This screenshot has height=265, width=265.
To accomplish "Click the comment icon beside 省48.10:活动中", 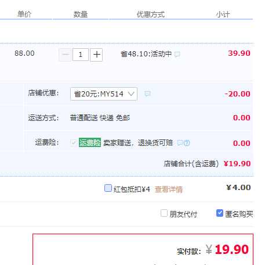I will click(x=177, y=55).
